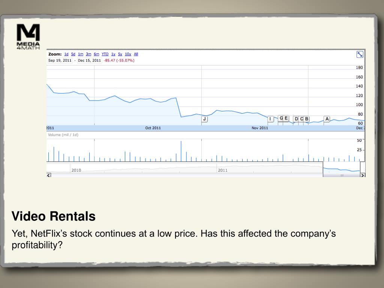Expand chart using fullscreen arrow icon
The height and width of the screenshot is (288, 384).
[360, 54]
